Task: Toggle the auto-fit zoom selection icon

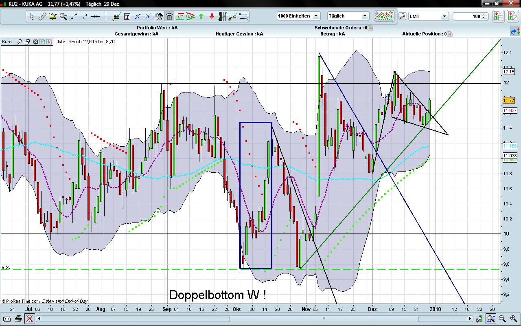Action: [x=491, y=319]
